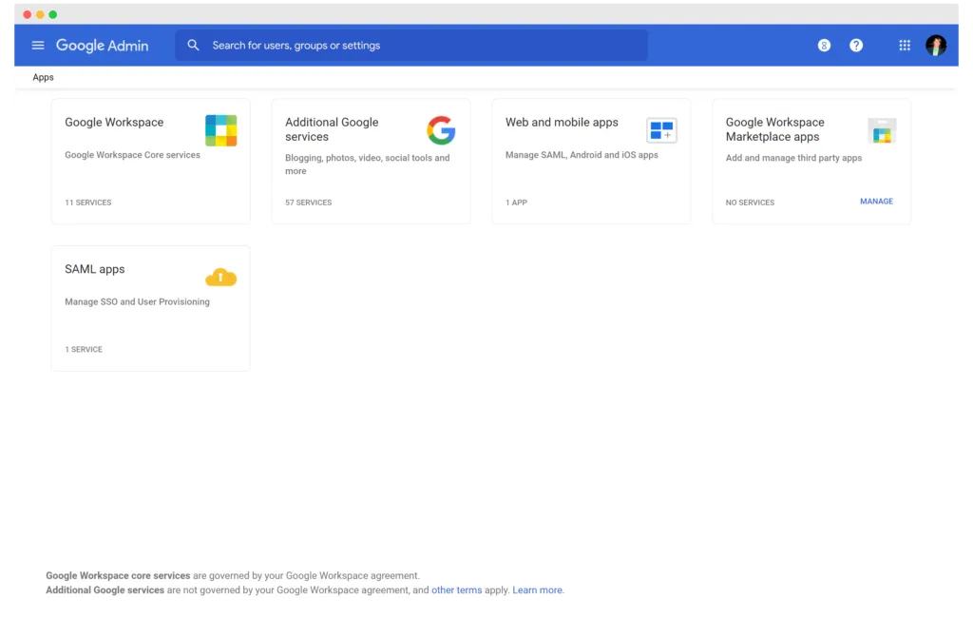The image size is (973, 618).
Task: Open Google Workspace Marketplace apps card title
Action: pos(775,129)
